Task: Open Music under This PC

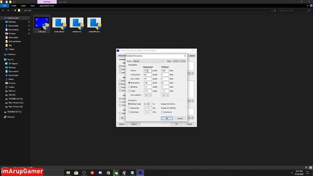Action: point(11,79)
